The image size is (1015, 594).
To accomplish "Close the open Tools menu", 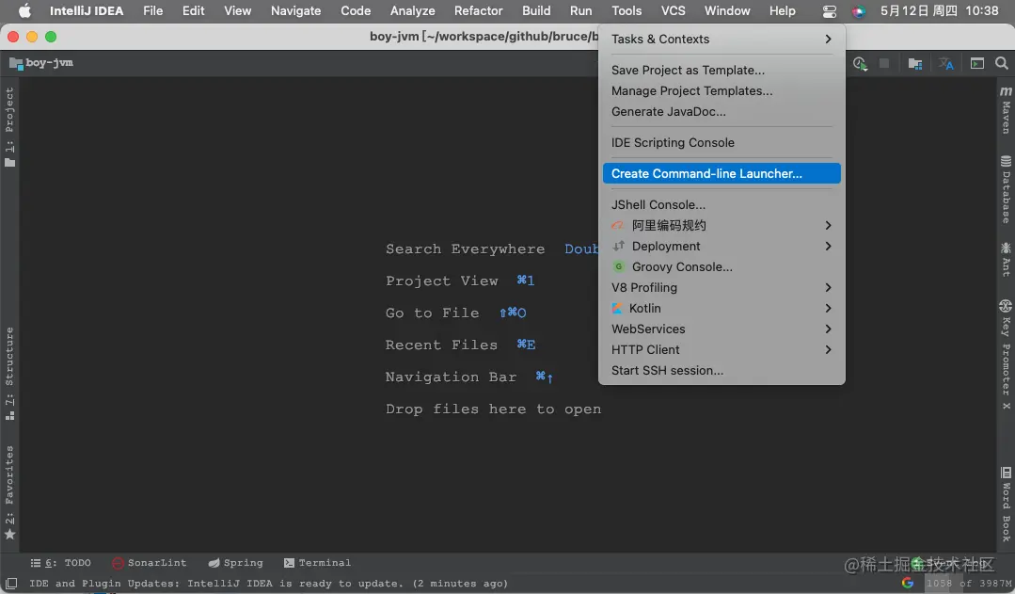I will 626,11.
